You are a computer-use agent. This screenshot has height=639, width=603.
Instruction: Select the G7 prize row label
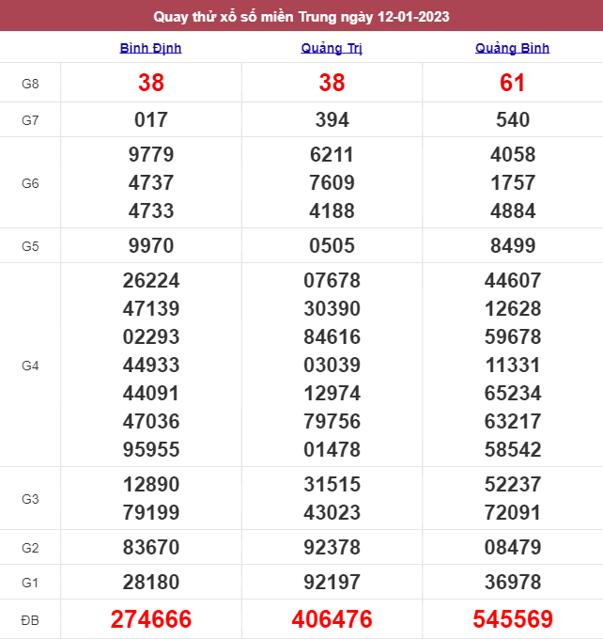tap(30, 119)
